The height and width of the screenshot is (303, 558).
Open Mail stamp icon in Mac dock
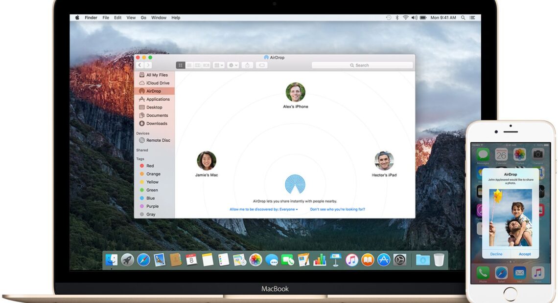pos(160,260)
